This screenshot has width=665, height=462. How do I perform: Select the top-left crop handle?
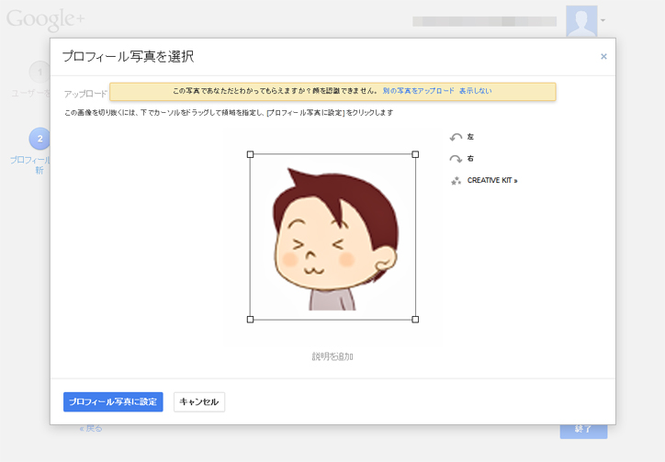tap(250, 154)
